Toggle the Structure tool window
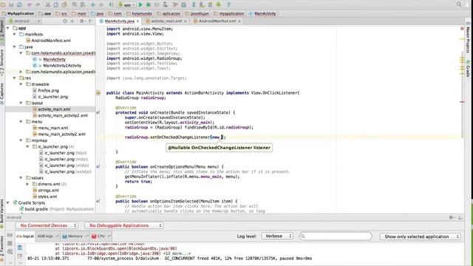 point(2,62)
